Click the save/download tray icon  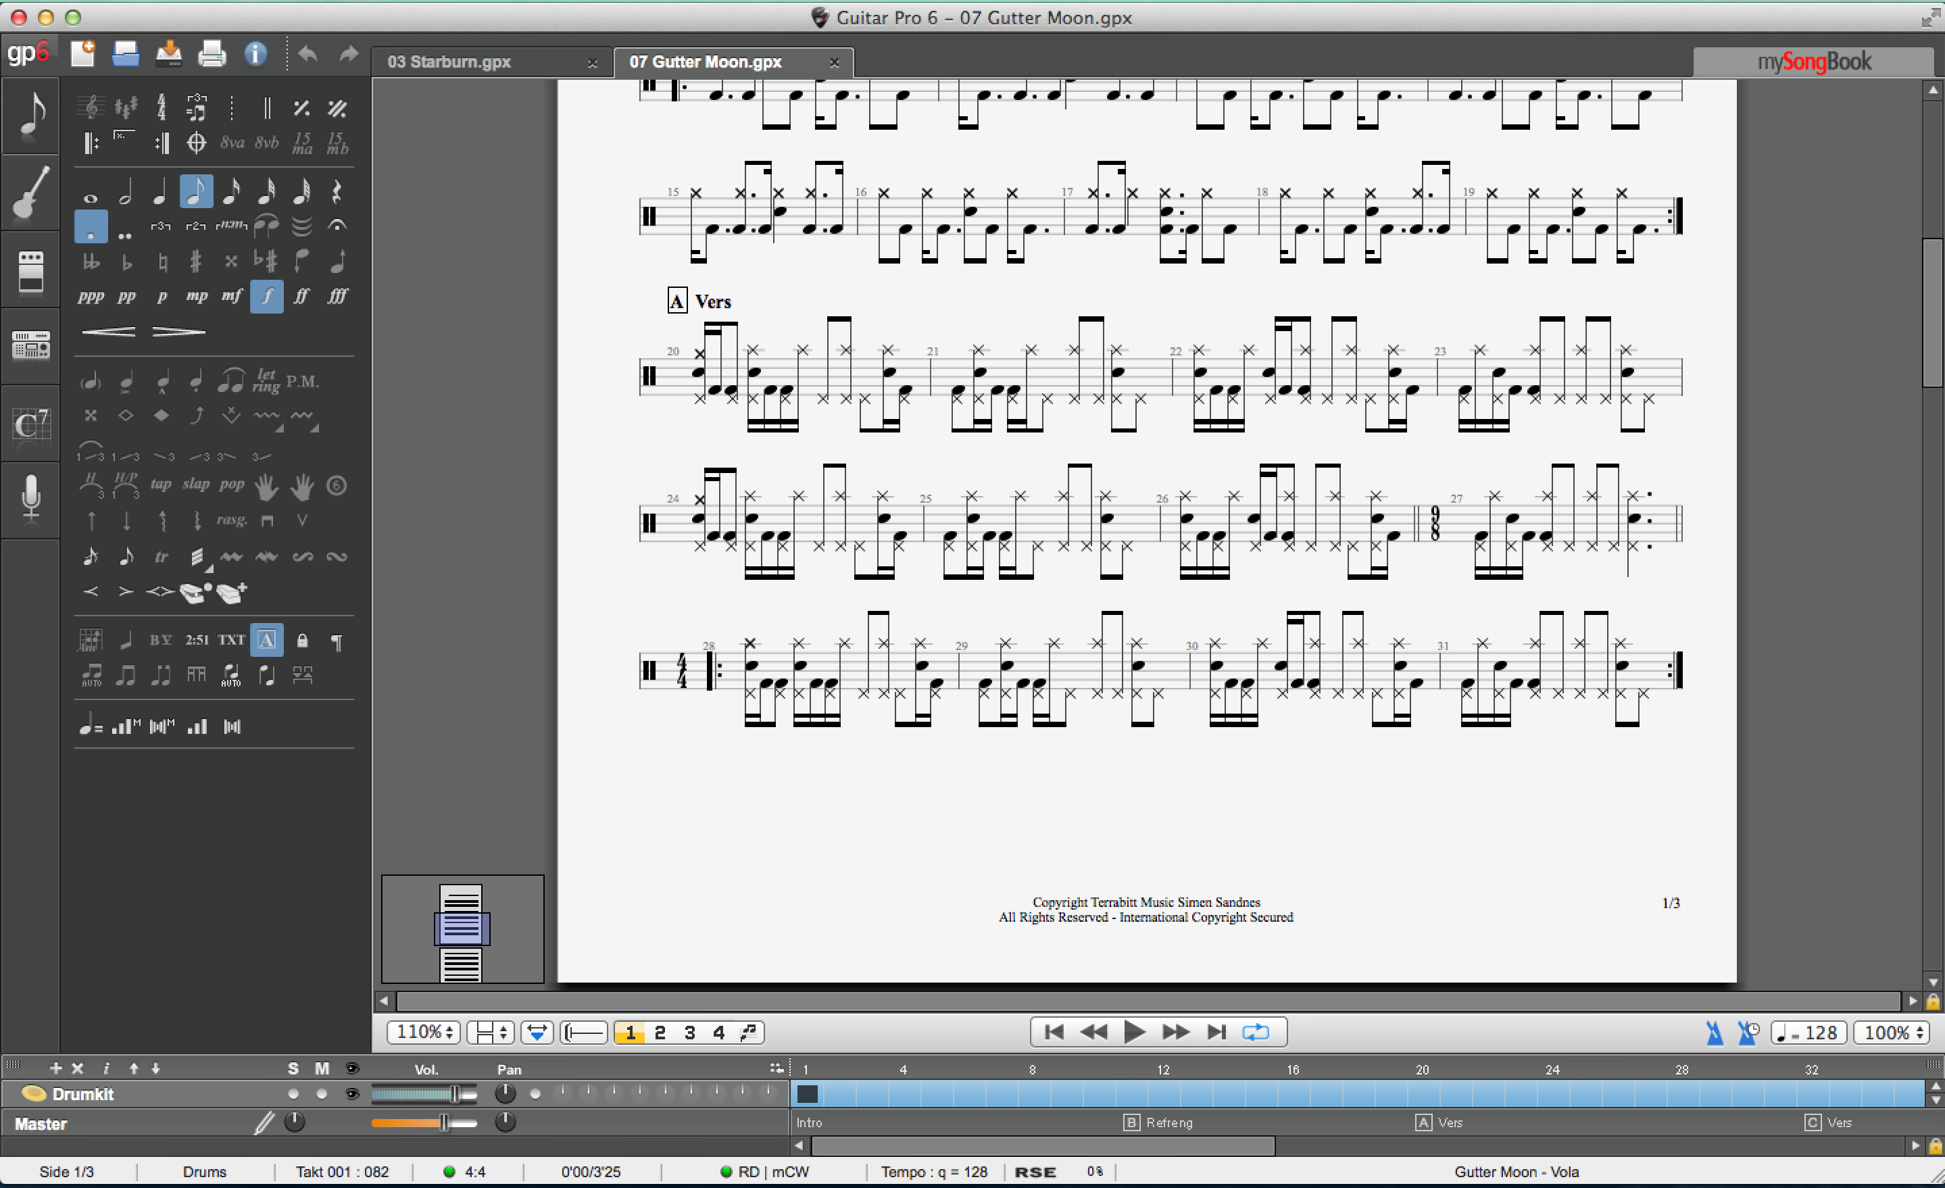pyautogui.click(x=168, y=53)
